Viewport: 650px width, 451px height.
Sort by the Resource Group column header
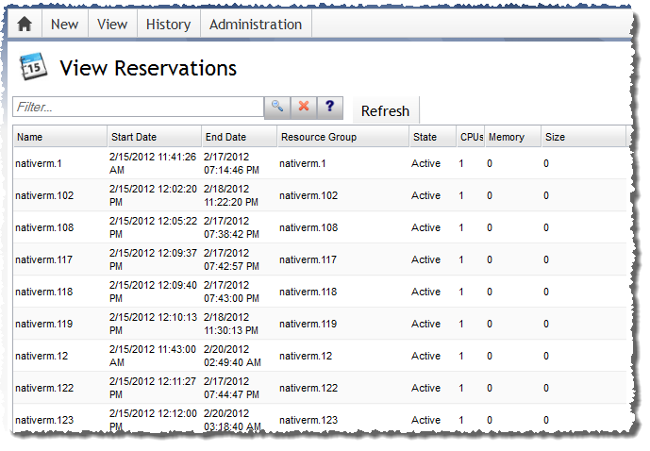click(342, 137)
